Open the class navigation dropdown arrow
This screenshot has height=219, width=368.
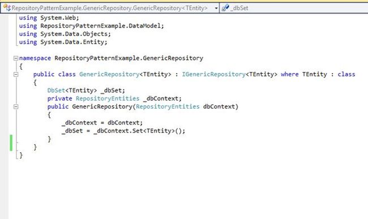click(216, 8)
